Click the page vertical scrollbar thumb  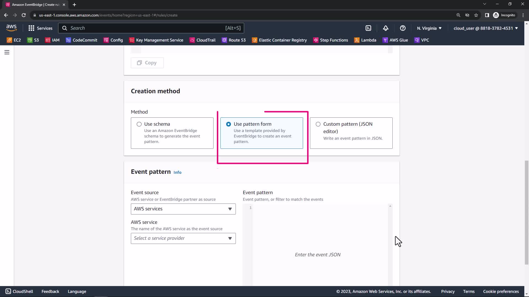click(x=527, y=212)
